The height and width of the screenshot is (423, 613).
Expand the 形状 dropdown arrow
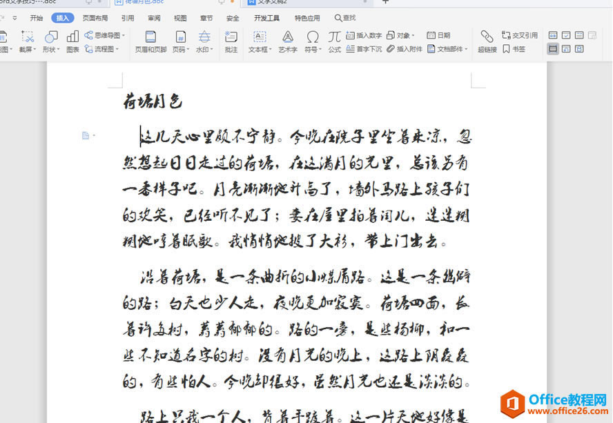point(58,49)
